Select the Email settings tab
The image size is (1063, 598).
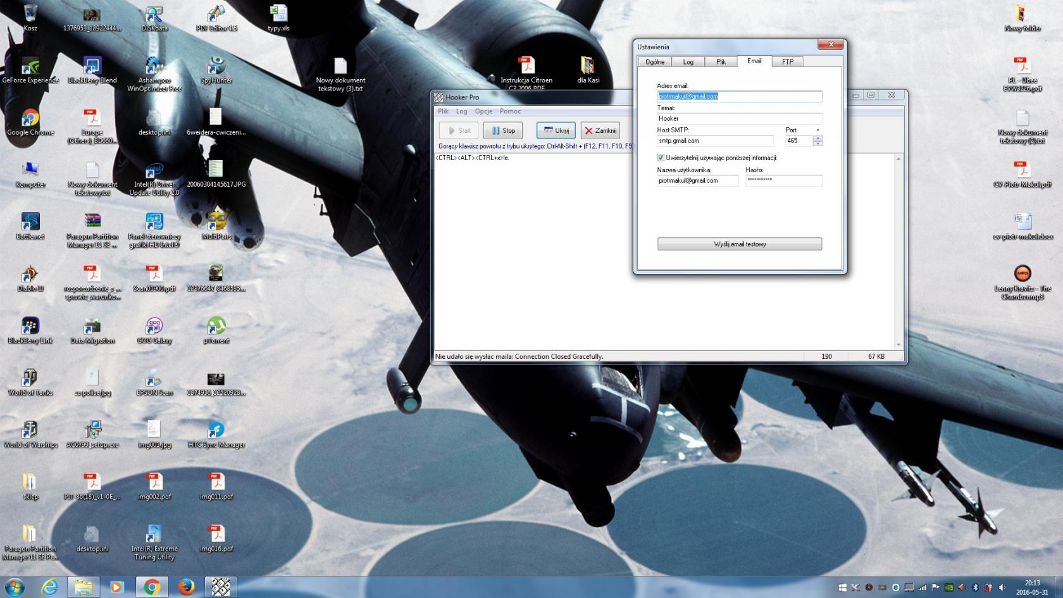coord(754,61)
